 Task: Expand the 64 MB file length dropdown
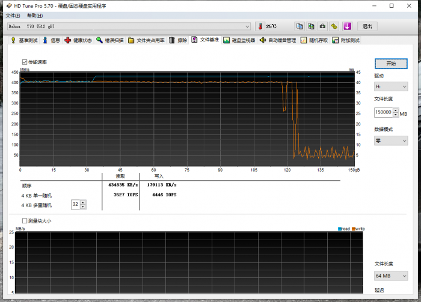[x=391, y=276]
